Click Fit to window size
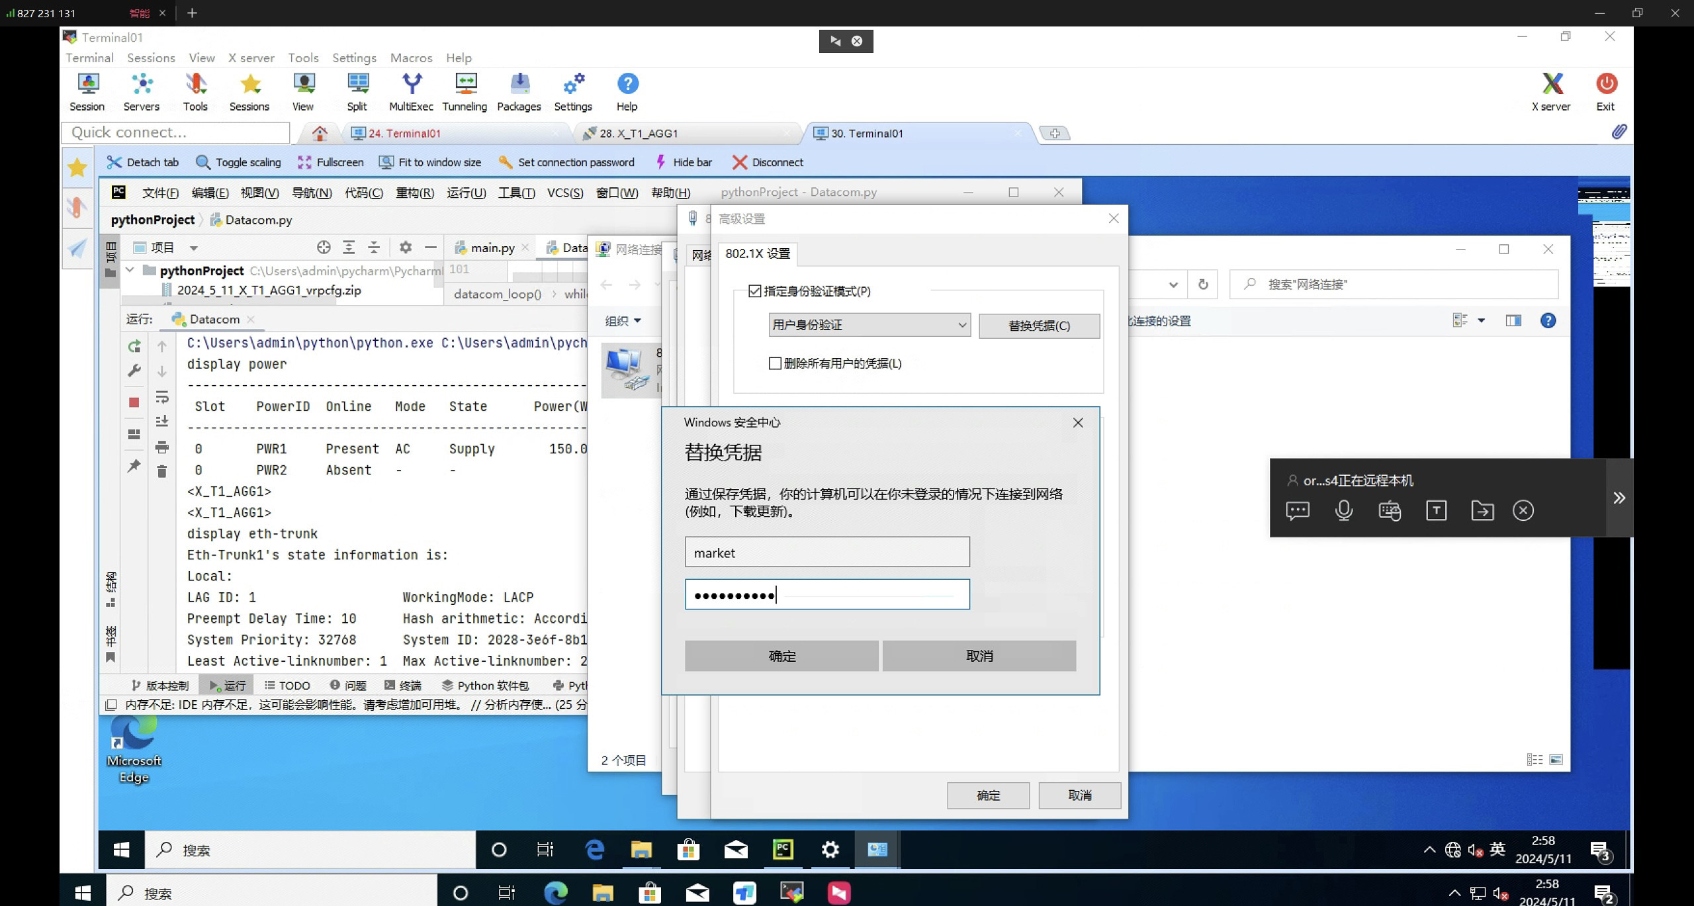Viewport: 1694px width, 906px height. [429, 162]
